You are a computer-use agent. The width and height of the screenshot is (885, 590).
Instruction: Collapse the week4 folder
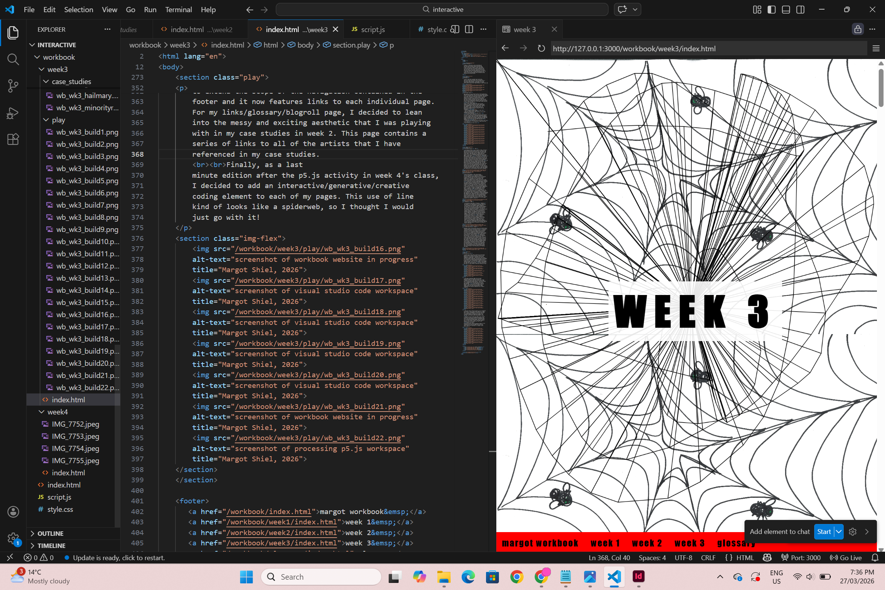click(57, 412)
